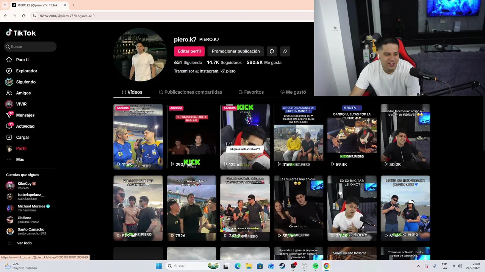Screen dimensions: 485x272
Task: Open File Explorer from taskbar
Action: tap(249, 266)
